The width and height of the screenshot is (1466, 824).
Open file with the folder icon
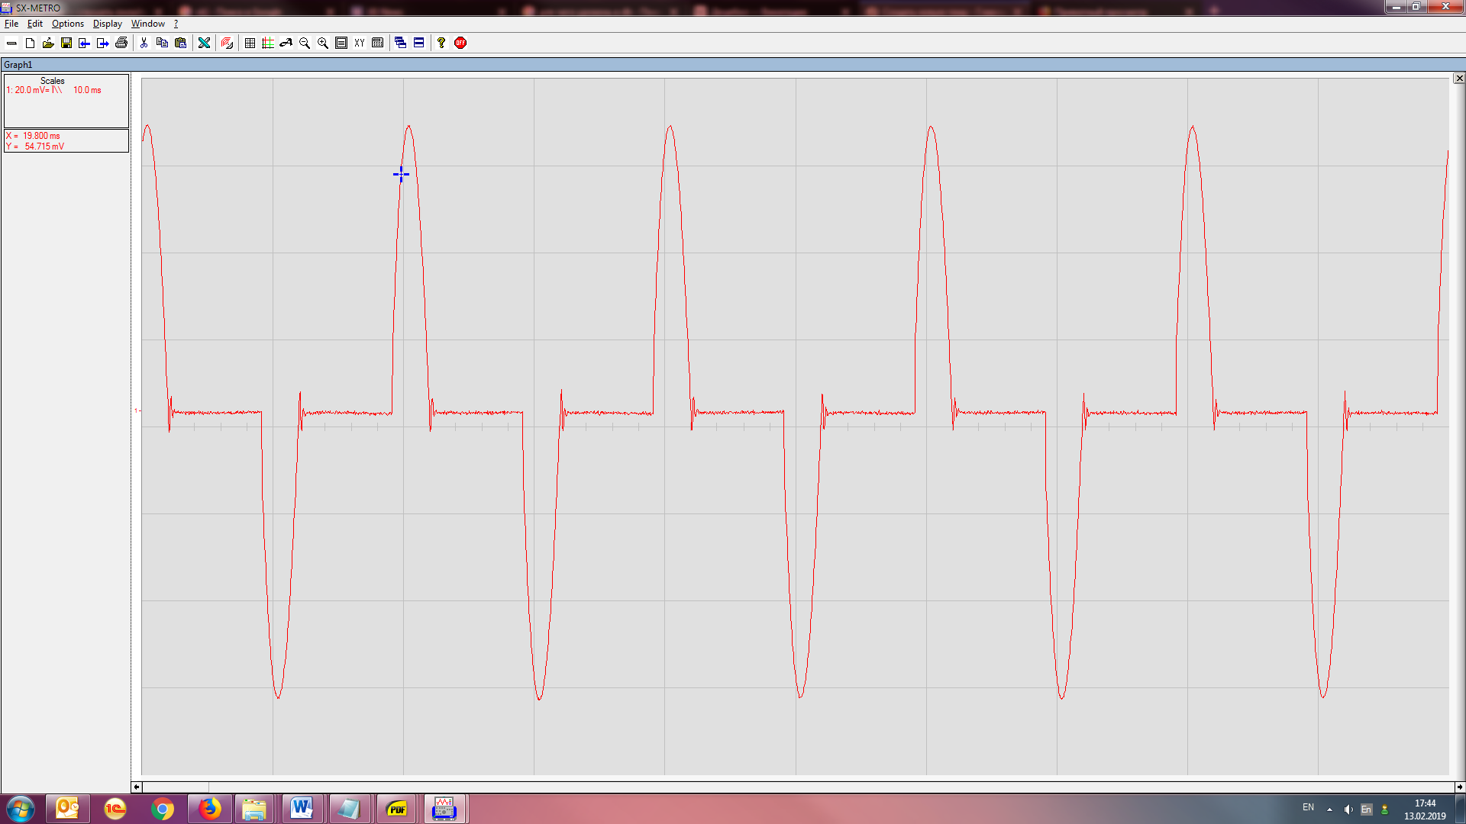click(48, 43)
